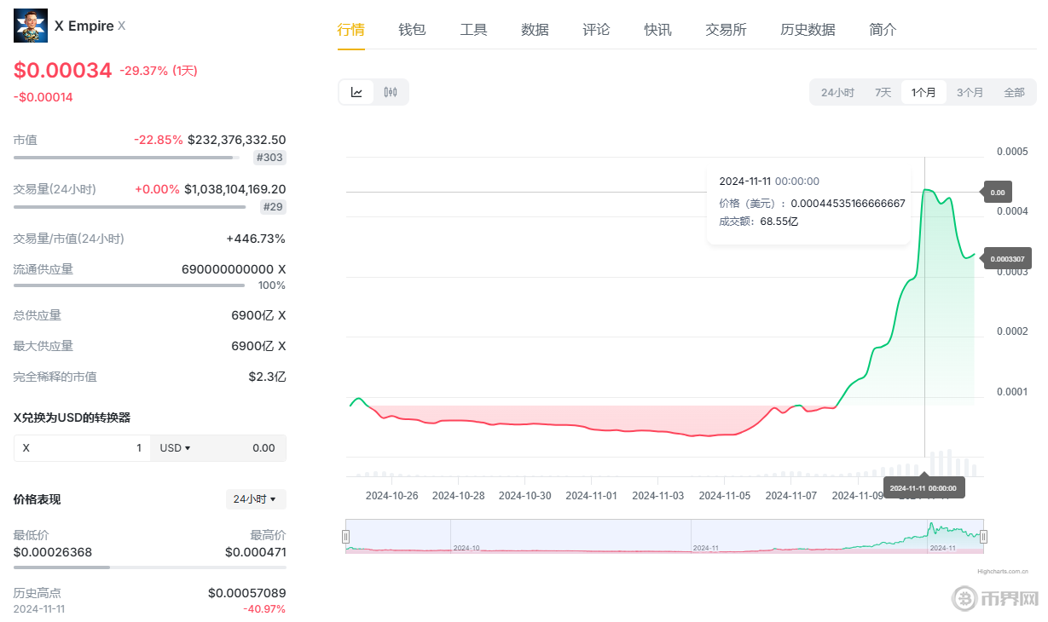Expand the 24小时 price performance dropdown
1048x622 pixels.
255,499
